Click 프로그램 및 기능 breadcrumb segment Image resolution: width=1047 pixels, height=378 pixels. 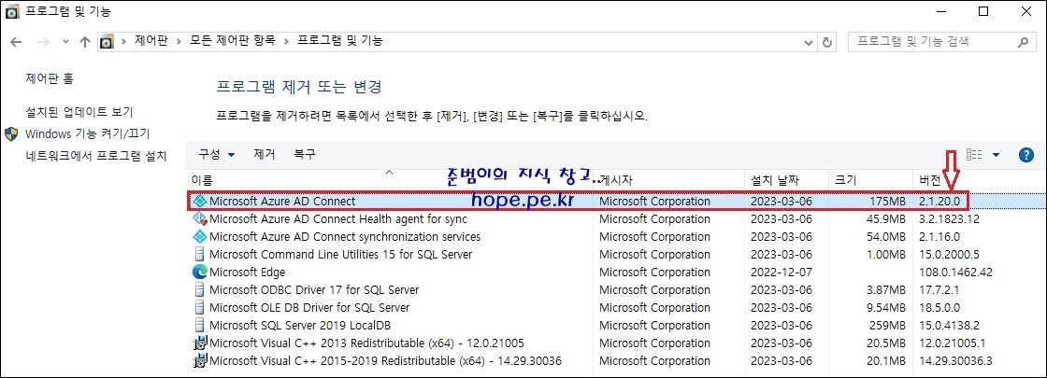pyautogui.click(x=340, y=41)
